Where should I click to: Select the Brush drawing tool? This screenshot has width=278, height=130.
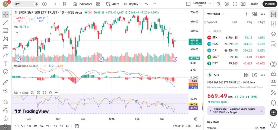(5, 55)
